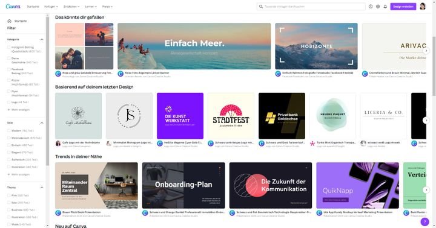Click creator avatar under schwarz weiß Logo Anwalt
Image resolution: width=436 pixels, height=228 pixels.
point(363,144)
